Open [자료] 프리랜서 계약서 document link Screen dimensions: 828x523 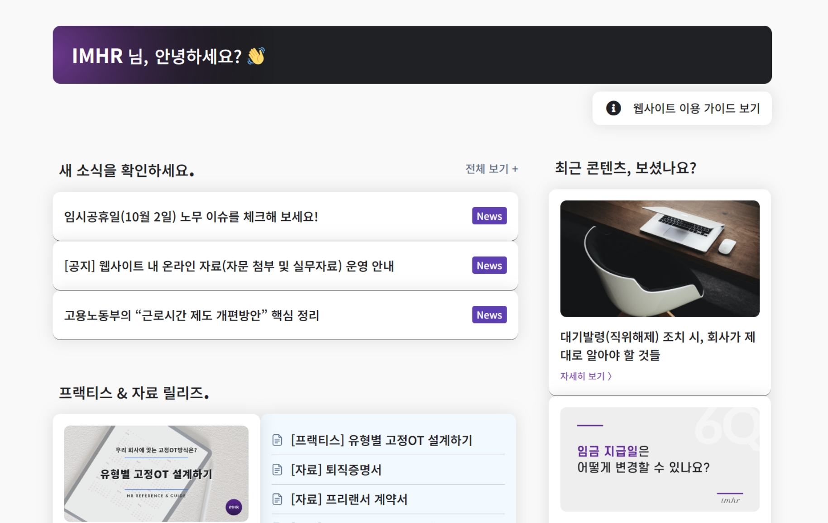click(x=349, y=499)
